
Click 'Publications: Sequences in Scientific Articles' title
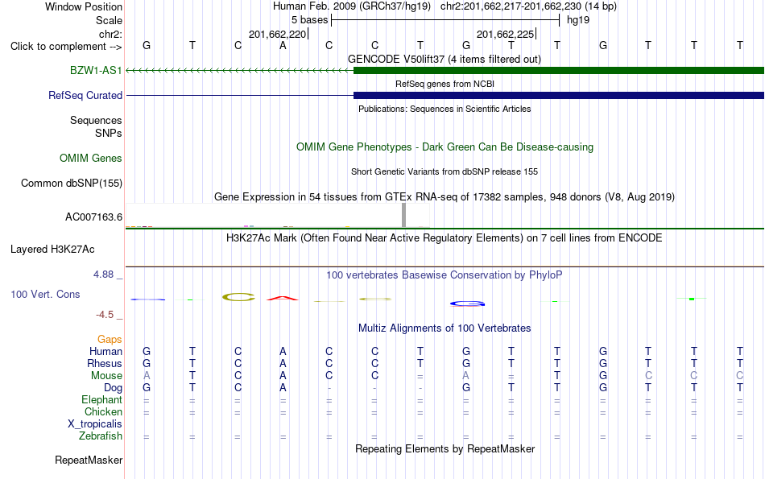pos(445,109)
